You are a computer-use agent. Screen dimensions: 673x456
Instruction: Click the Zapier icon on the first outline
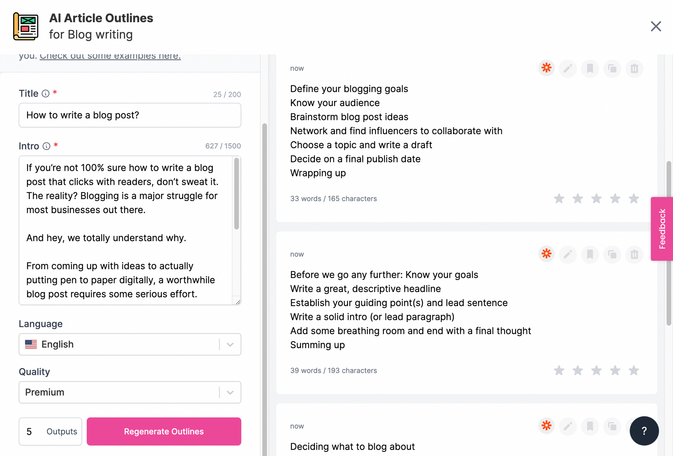[546, 68]
